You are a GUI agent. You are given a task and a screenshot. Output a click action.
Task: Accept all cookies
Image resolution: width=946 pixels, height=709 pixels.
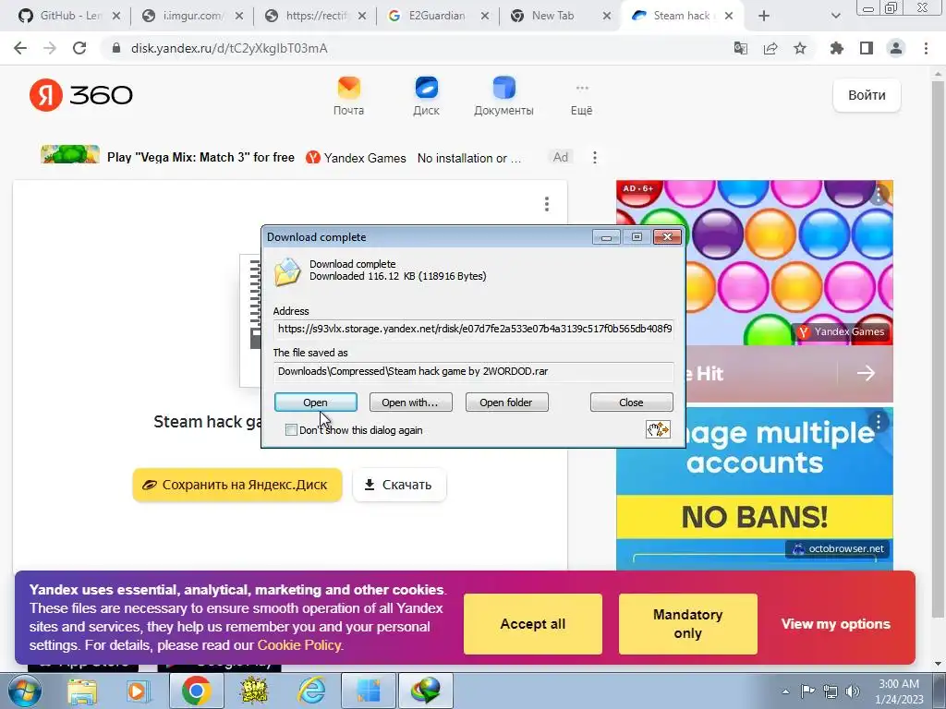(533, 624)
